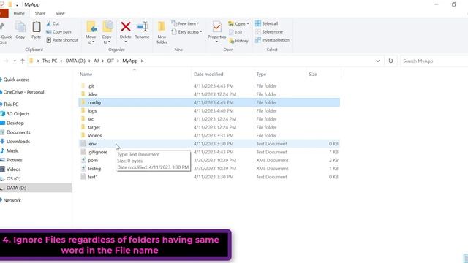Click the Cut scissors button
468x263 pixels.
[x=53, y=23]
